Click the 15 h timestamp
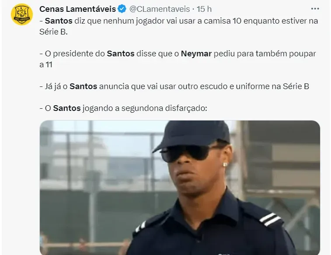 coord(204,9)
